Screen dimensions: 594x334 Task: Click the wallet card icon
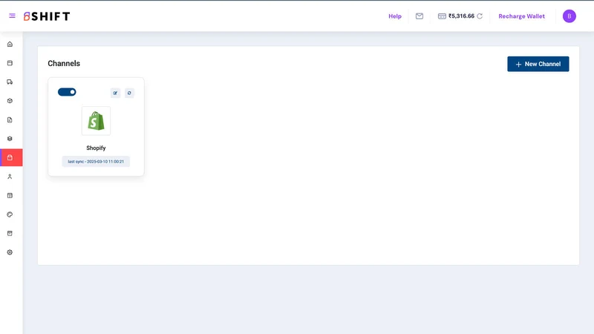(442, 16)
